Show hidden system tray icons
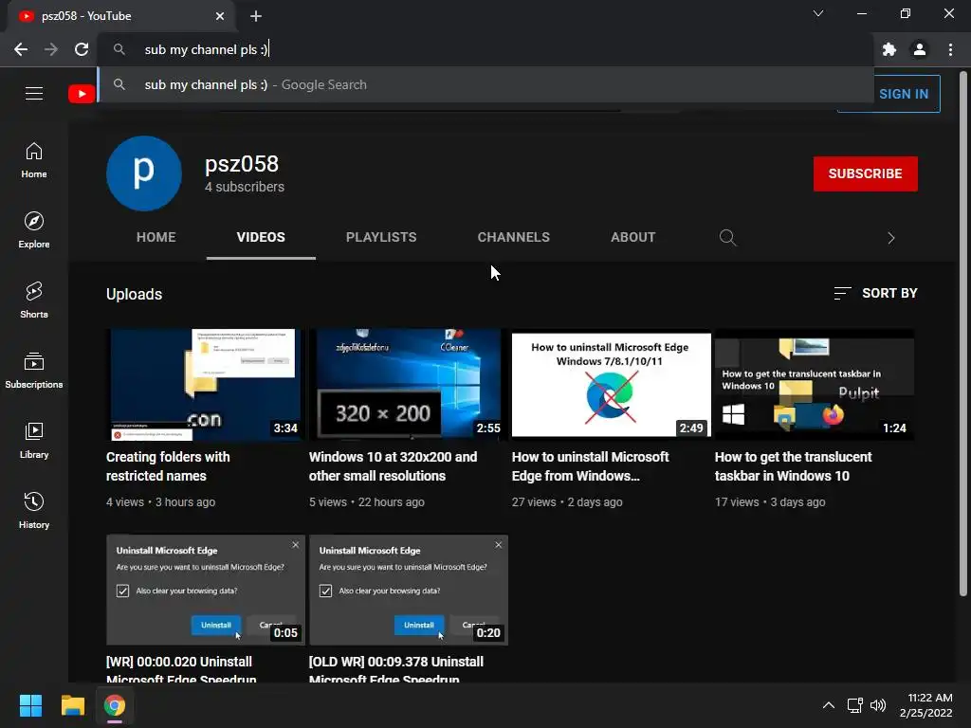The image size is (971, 728). pyautogui.click(x=828, y=705)
